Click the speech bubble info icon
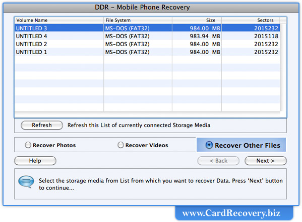Viewport: 302px width, 222px height. pyautogui.click(x=26, y=182)
